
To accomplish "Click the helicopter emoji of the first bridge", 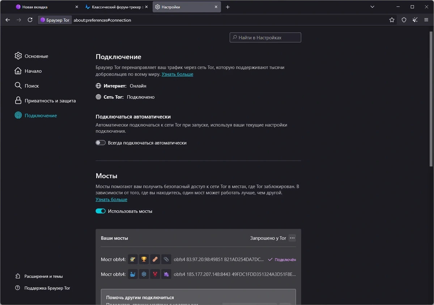I will [133, 259].
